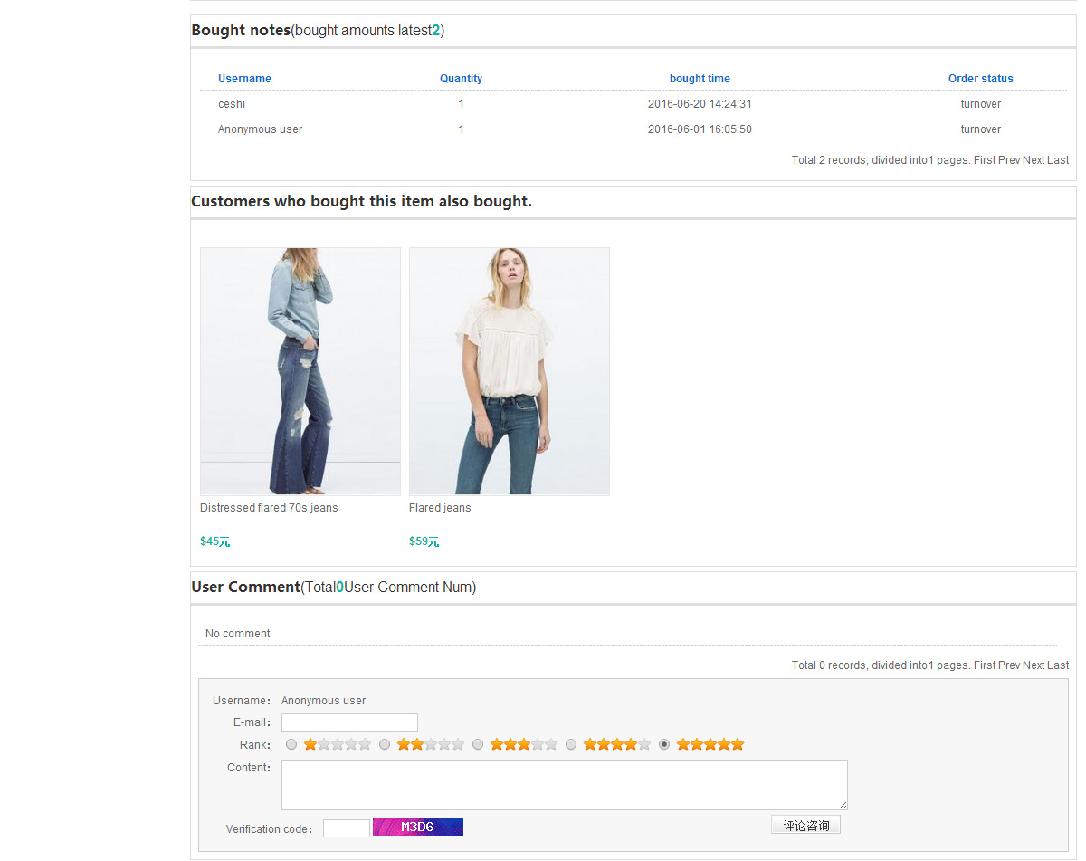The height and width of the screenshot is (861, 1086).
Task: Click Last page link under User Comment
Action: 1058,665
